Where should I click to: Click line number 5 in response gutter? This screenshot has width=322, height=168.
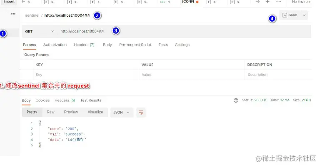(x=32, y=145)
